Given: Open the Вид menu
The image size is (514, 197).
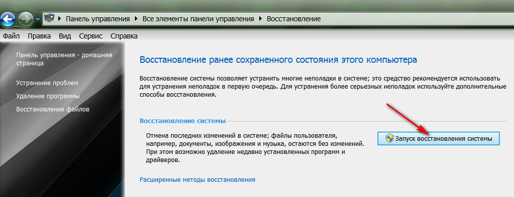Looking at the screenshot, I should pos(65,36).
